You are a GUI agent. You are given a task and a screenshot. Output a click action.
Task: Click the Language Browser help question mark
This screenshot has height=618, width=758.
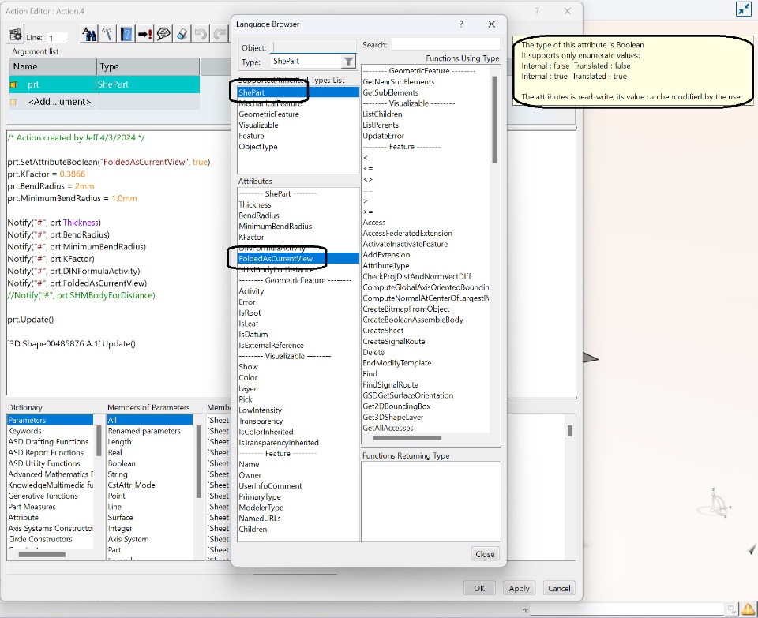pos(461,24)
